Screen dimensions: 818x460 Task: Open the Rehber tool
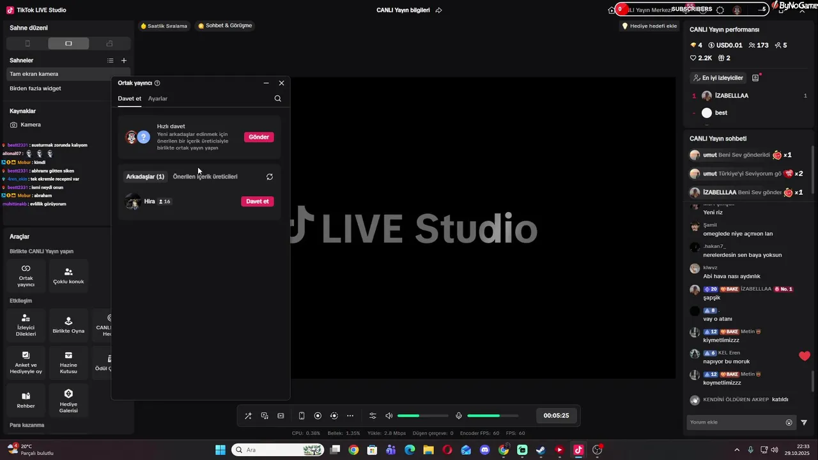tap(26, 400)
